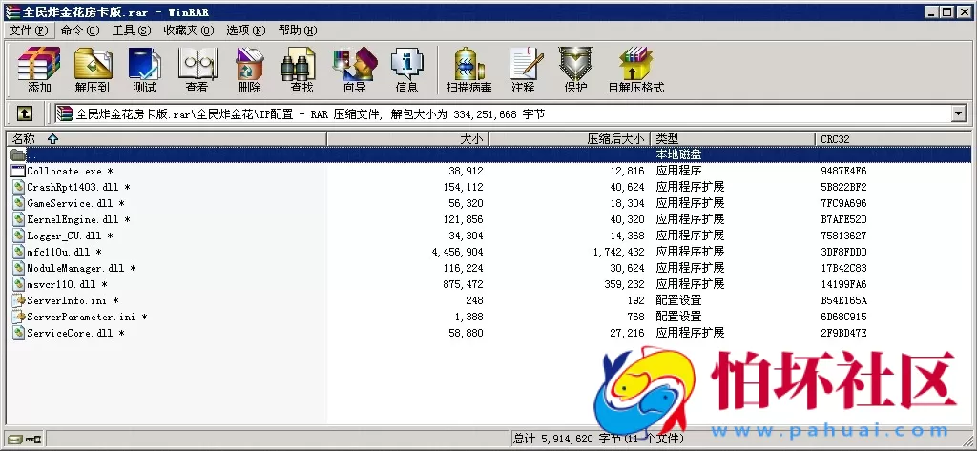Select msvcr110.dll in file list

tap(68, 284)
